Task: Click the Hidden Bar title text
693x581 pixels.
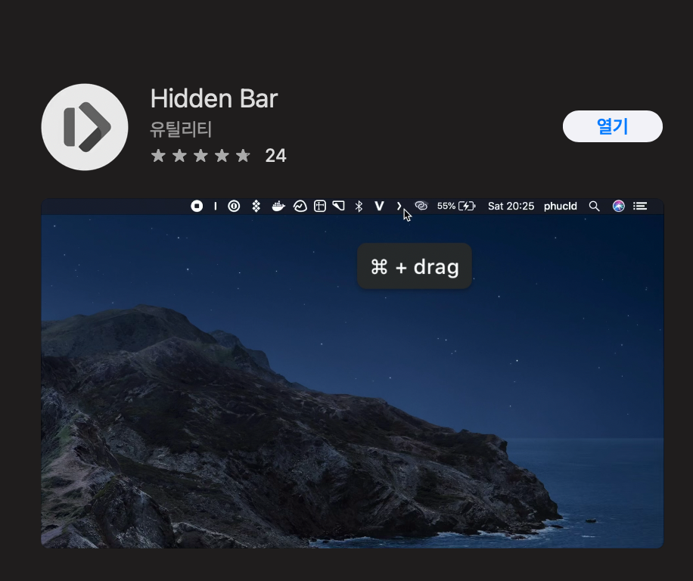Action: tap(214, 98)
